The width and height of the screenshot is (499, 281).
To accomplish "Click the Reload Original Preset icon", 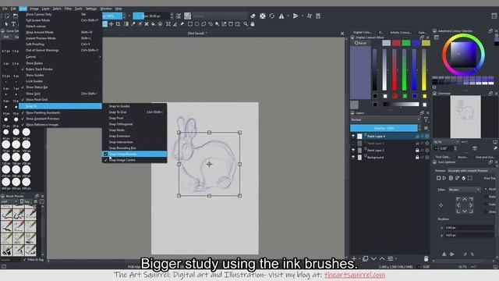I will coord(272,16).
